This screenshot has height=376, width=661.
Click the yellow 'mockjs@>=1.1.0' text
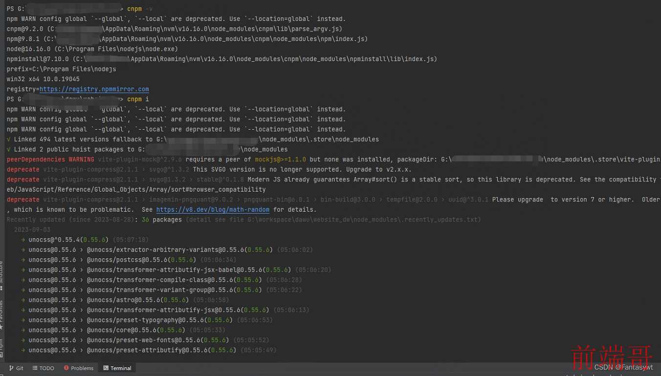[x=280, y=159]
